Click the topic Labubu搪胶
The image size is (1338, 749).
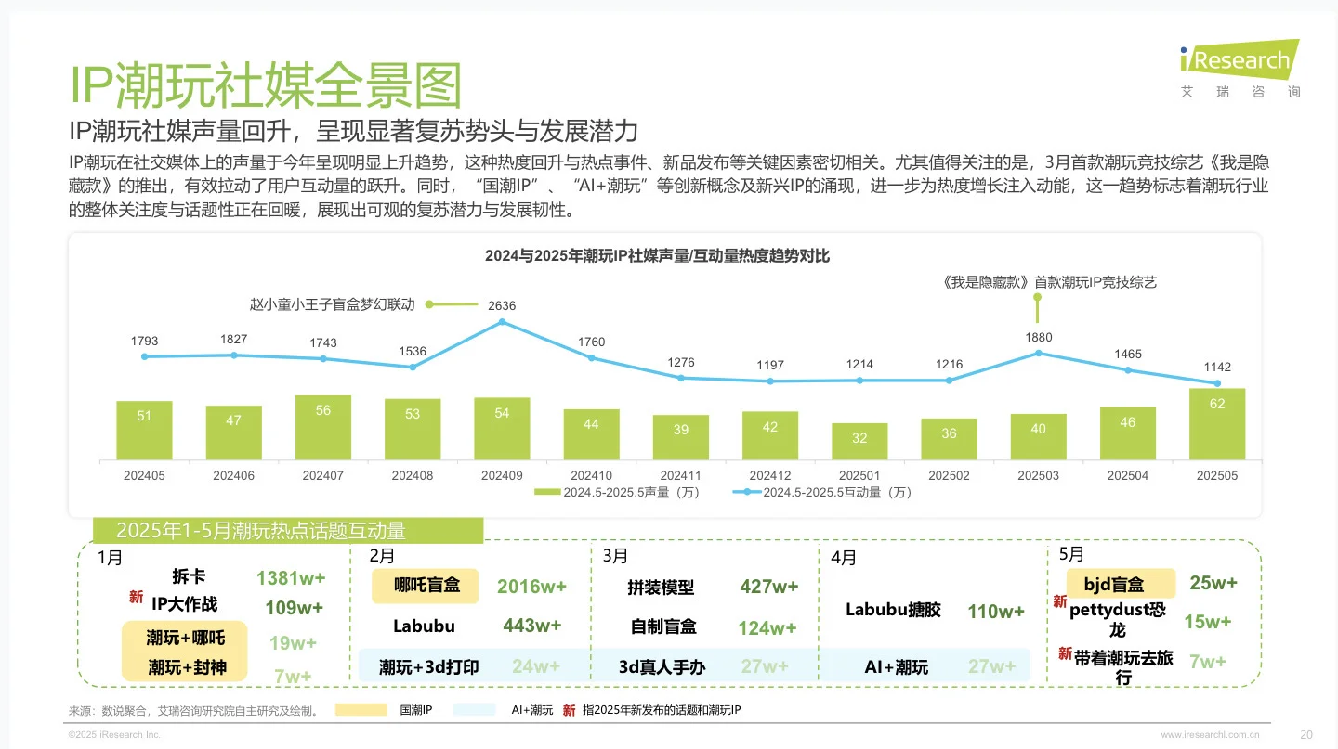coord(893,610)
